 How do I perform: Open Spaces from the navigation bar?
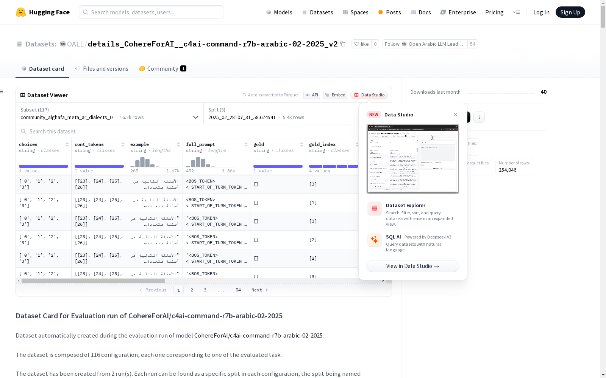point(355,12)
